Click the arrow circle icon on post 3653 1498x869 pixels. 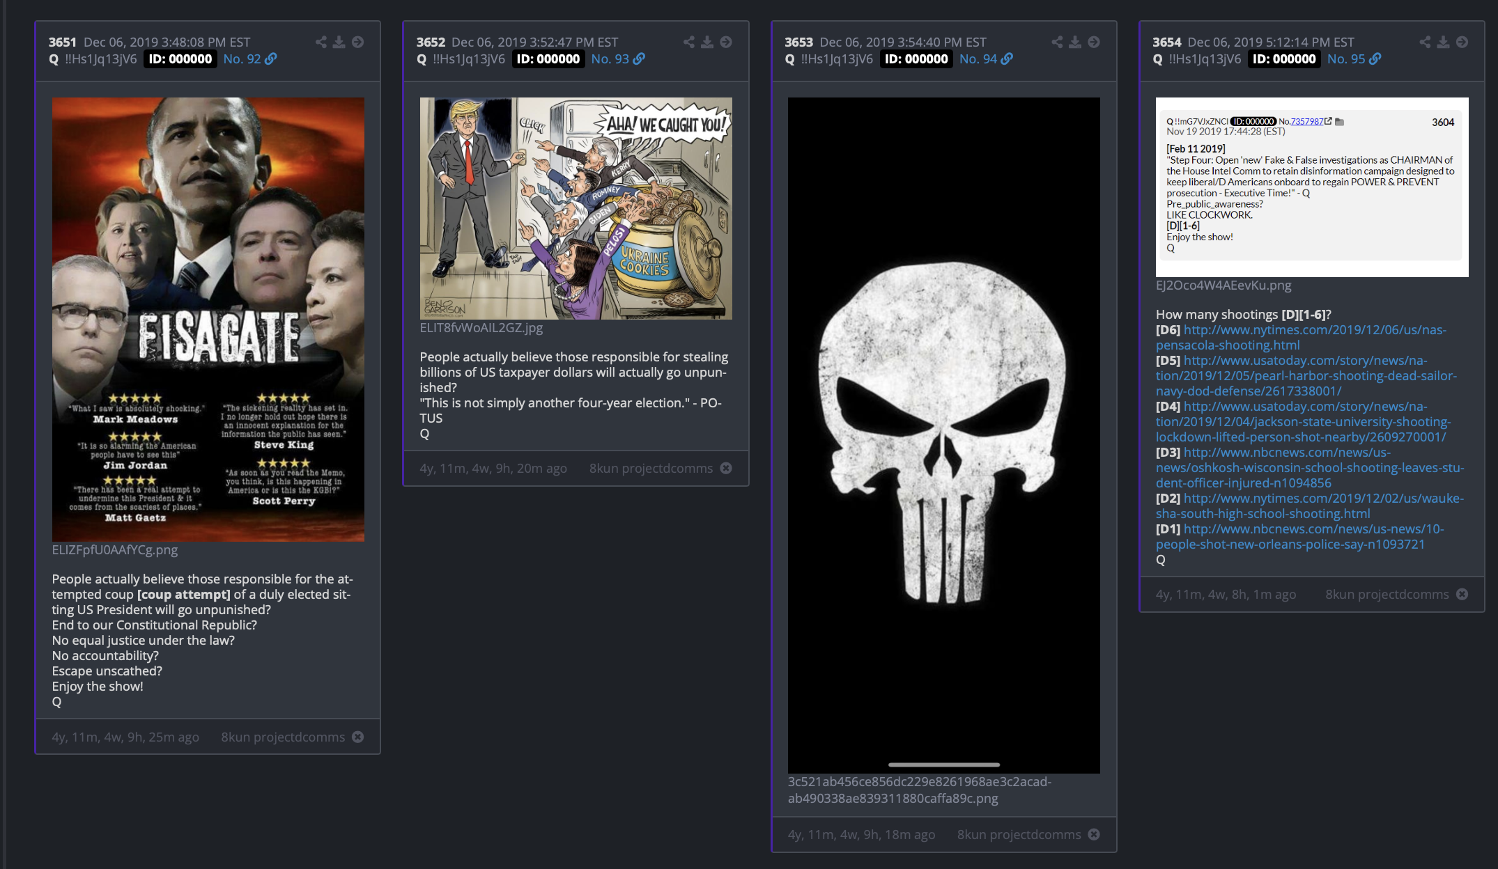tap(1094, 42)
